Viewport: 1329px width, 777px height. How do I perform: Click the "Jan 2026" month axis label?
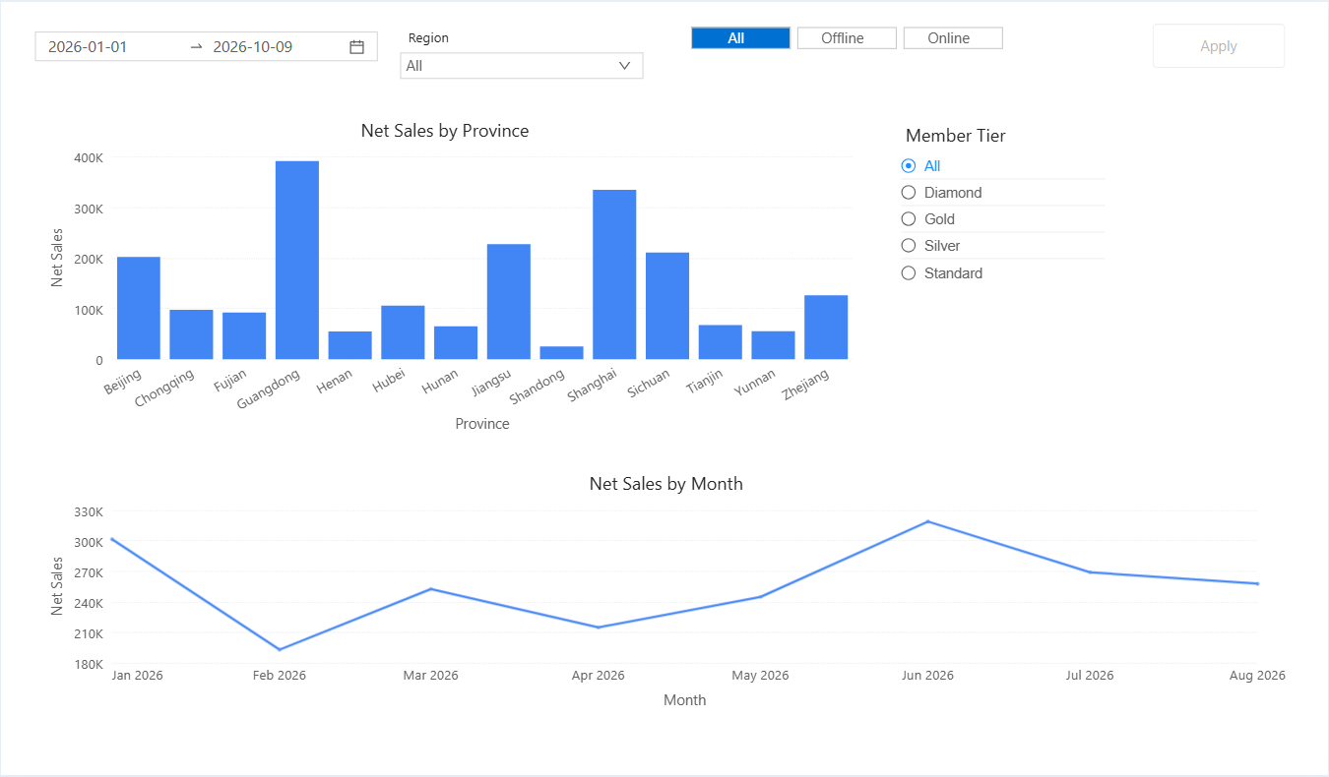pyautogui.click(x=137, y=676)
